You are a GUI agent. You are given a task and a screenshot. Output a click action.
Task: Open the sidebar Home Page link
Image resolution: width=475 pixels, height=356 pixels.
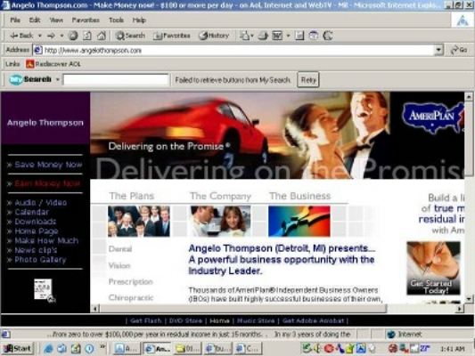tap(36, 231)
